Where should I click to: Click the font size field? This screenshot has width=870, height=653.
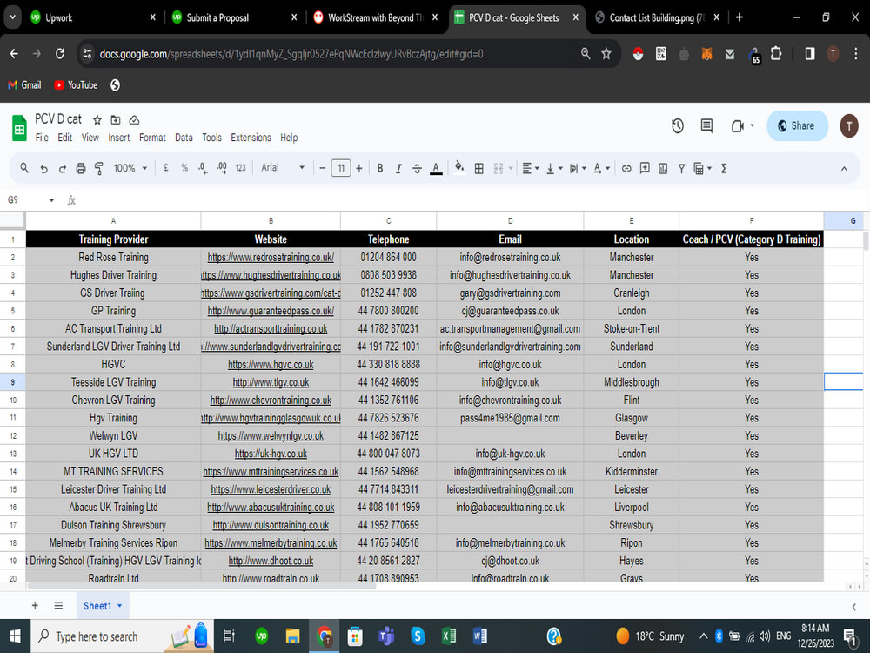pyautogui.click(x=341, y=168)
